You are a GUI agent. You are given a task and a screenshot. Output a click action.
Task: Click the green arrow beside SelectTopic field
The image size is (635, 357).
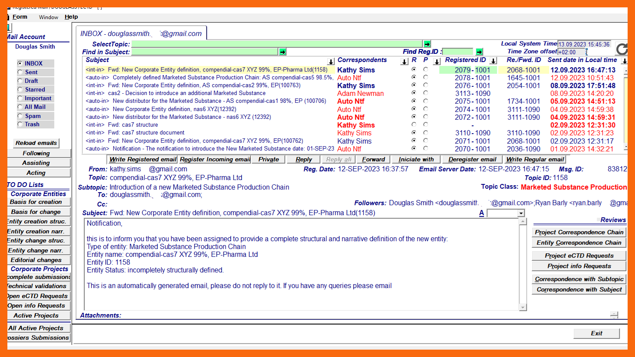427,44
